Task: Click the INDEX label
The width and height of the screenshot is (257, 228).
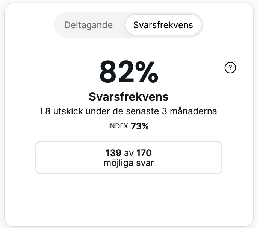Action: click(x=118, y=126)
